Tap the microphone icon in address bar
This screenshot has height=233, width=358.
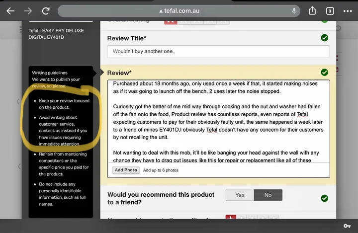(294, 11)
